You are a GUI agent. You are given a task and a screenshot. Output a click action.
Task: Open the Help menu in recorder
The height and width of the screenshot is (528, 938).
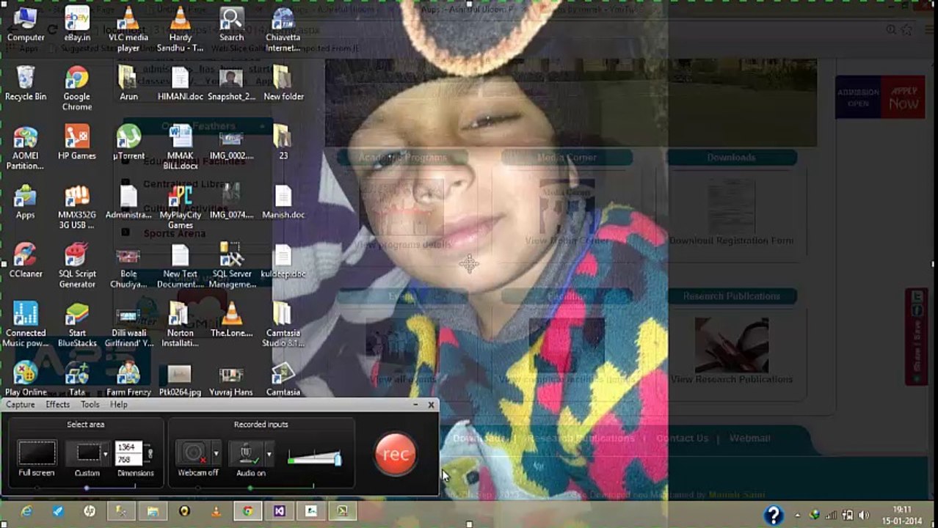[x=119, y=405]
